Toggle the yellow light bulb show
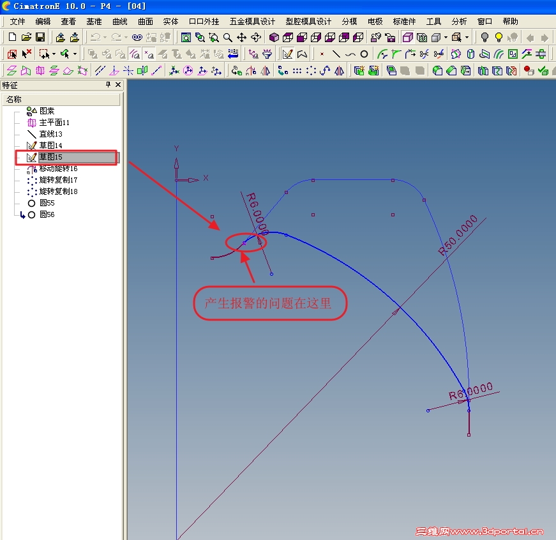Viewport: 556px width, 540px height. tap(499, 37)
